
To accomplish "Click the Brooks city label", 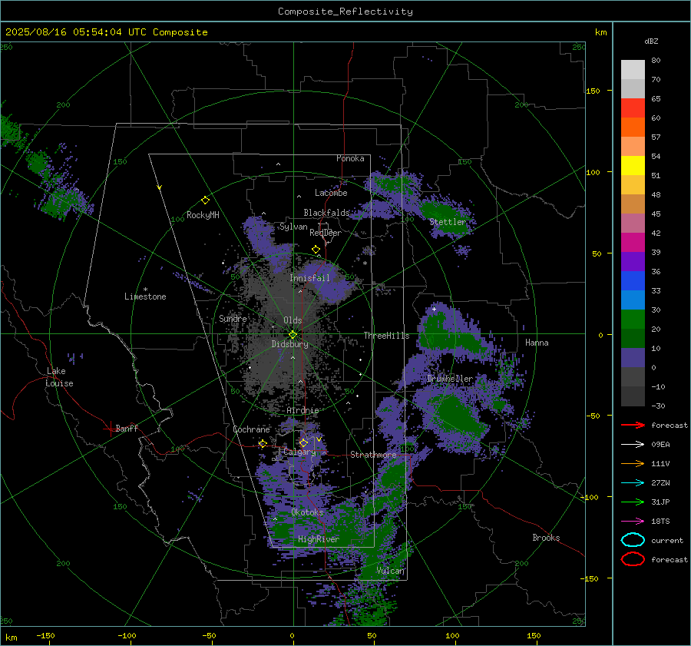I will coord(546,538).
